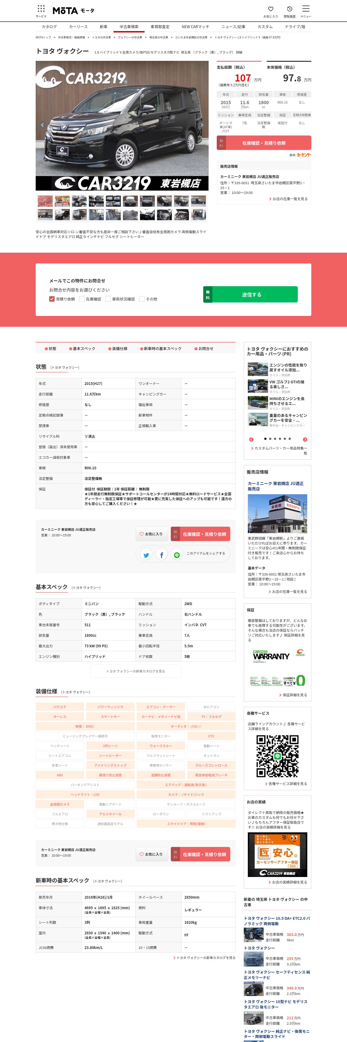Select first carousel pagination dot
The image size is (347, 1042).
(265, 438)
